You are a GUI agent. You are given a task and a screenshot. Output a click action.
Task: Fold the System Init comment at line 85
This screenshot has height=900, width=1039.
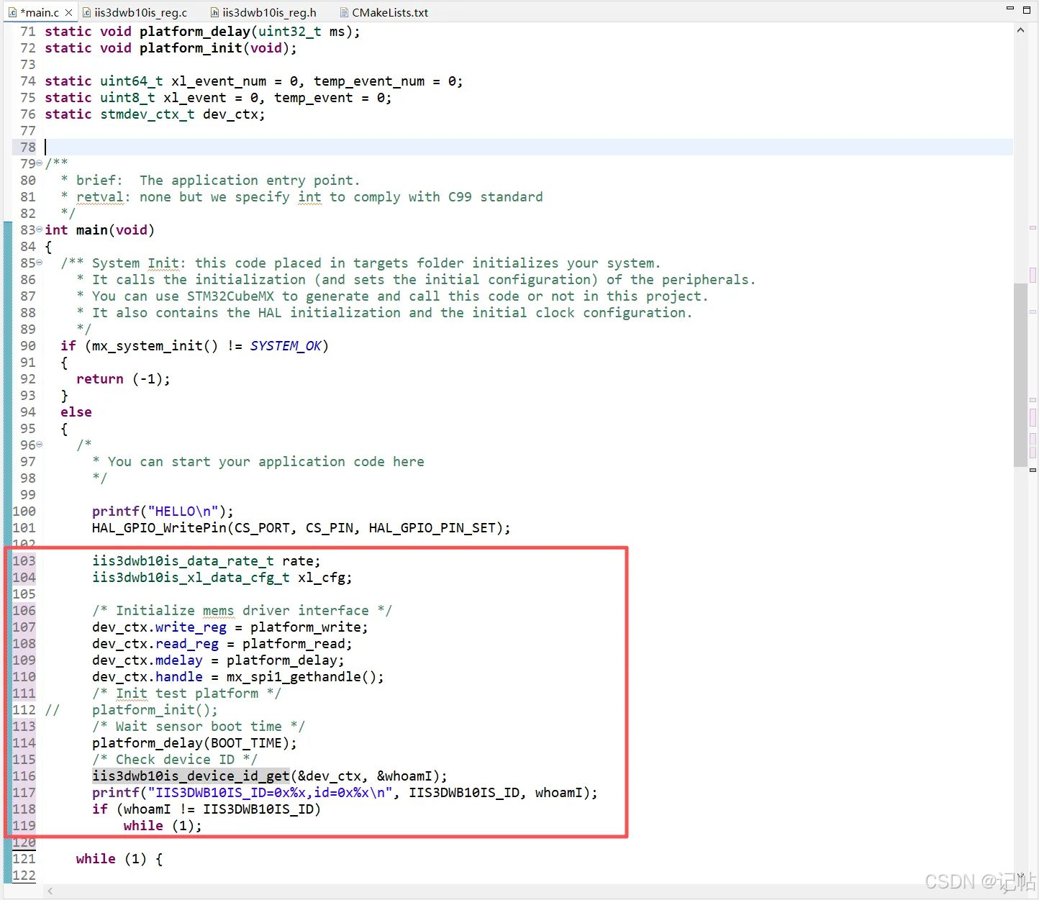click(x=39, y=263)
